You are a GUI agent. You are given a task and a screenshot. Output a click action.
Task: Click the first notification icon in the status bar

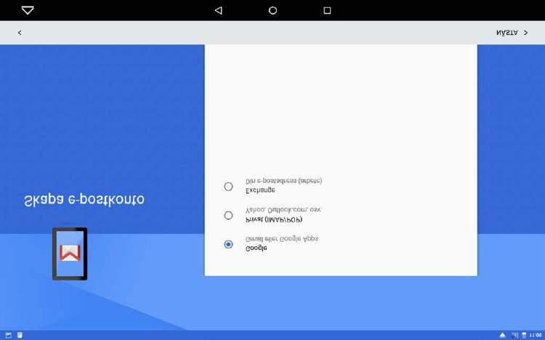pyautogui.click(x=9, y=335)
